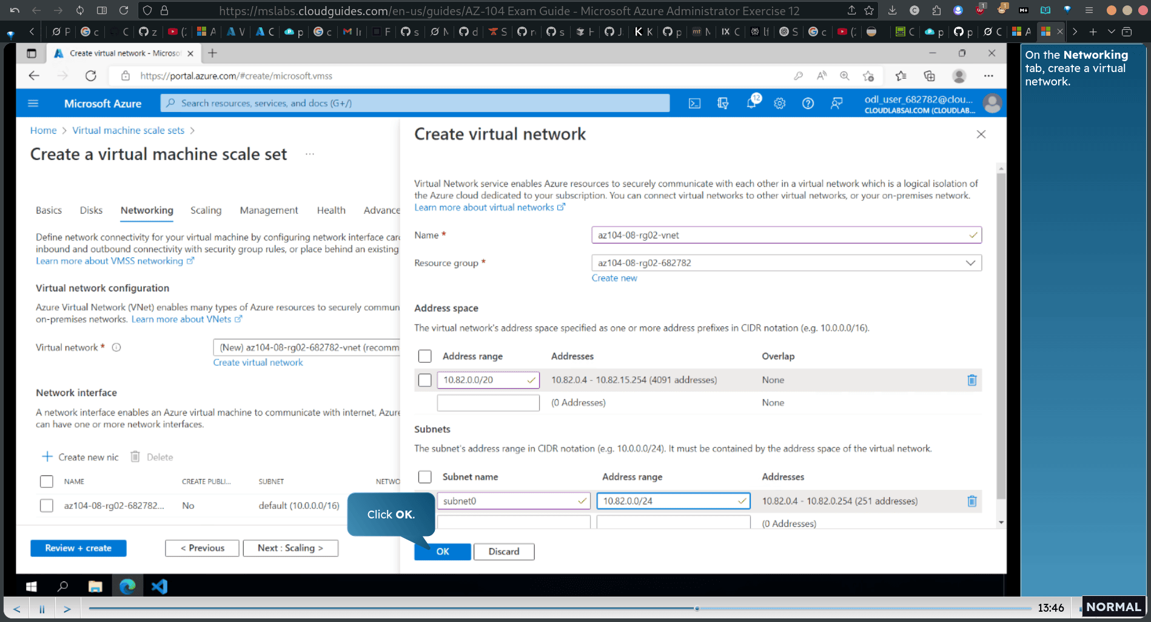Go to Home breadcrumb link
The width and height of the screenshot is (1151, 622).
43,130
